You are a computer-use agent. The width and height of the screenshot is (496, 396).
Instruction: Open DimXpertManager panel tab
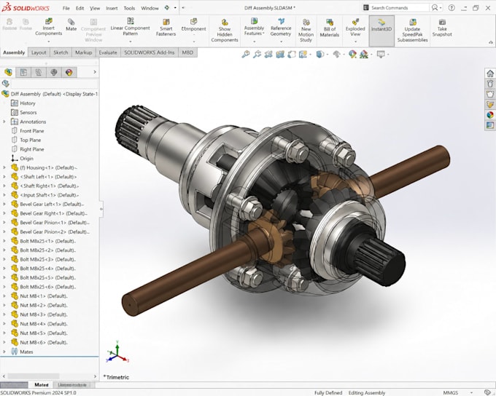[54, 72]
